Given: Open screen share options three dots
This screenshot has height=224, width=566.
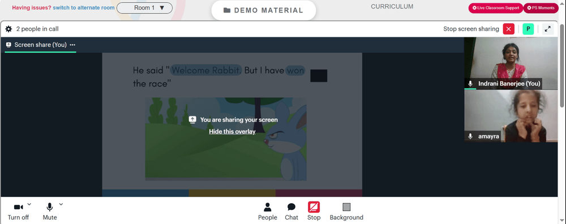Looking at the screenshot, I should pos(72,45).
